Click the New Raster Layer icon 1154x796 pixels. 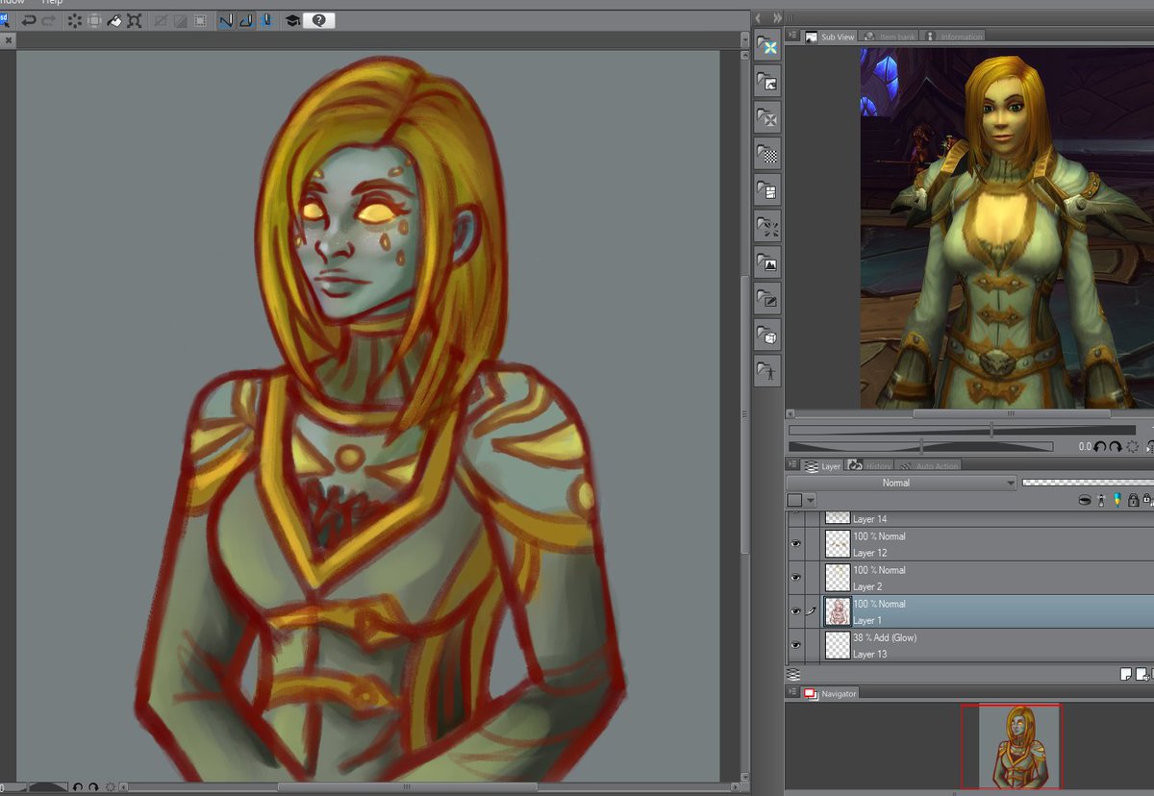pyautogui.click(x=1125, y=675)
